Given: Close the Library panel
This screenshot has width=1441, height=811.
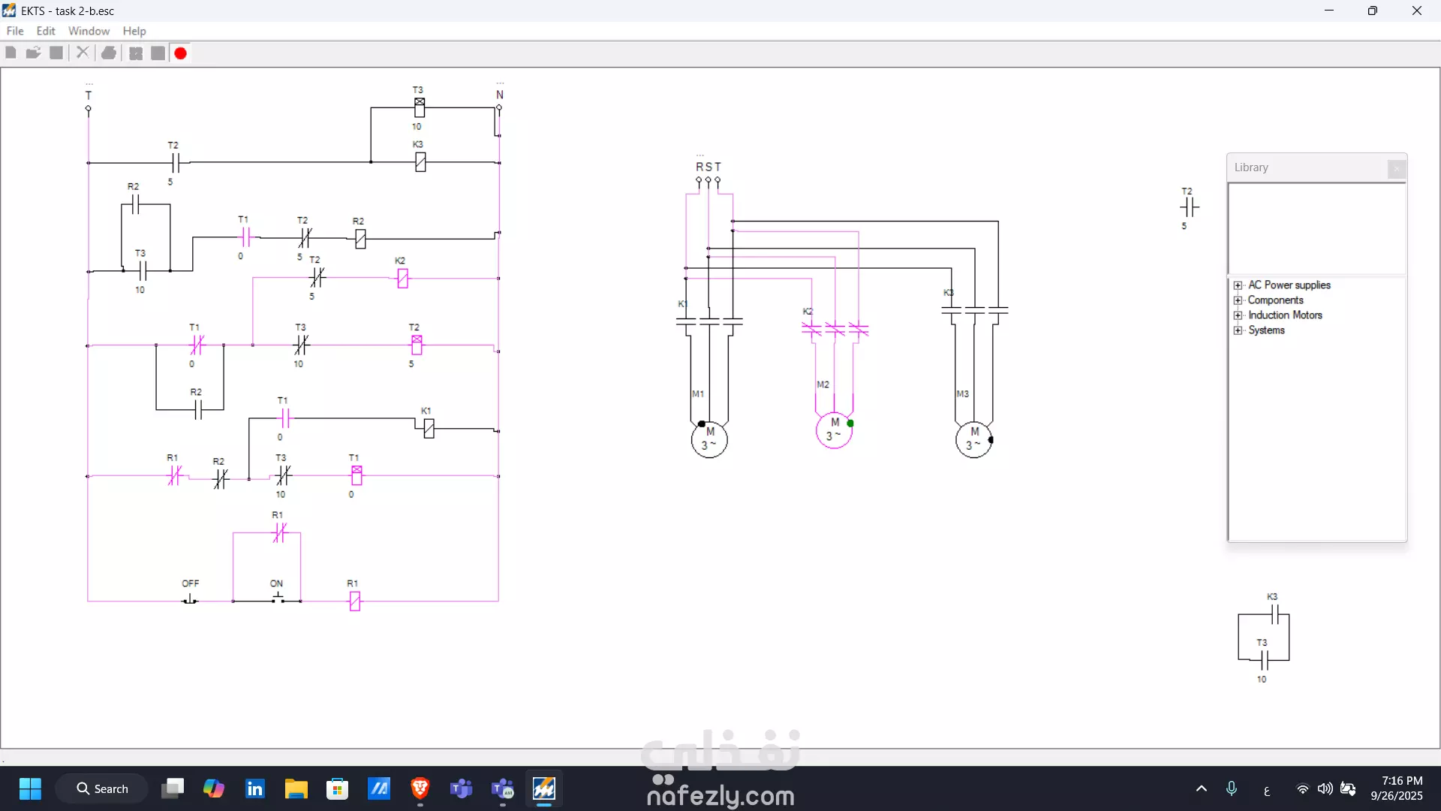Looking at the screenshot, I should pos(1396,169).
